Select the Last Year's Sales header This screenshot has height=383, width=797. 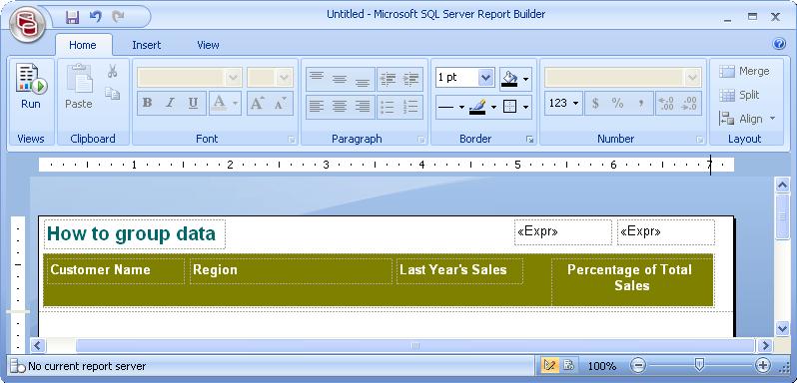(x=459, y=271)
